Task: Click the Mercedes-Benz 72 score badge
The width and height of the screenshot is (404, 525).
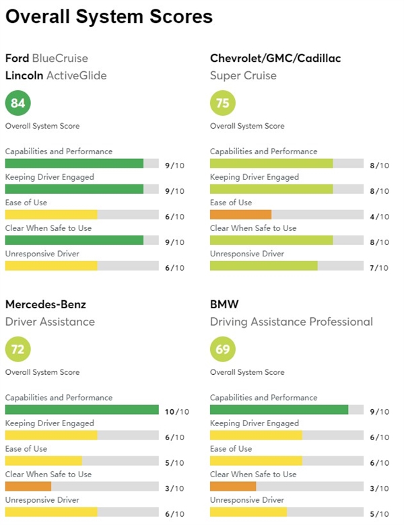Action: 18,349
